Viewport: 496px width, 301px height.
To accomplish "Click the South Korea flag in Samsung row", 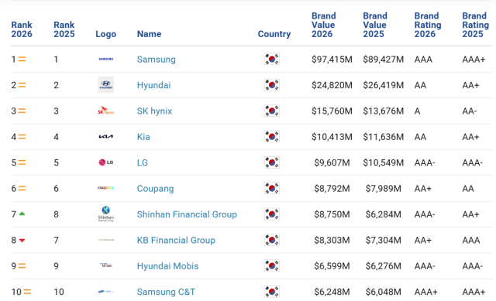I will tap(272, 59).
